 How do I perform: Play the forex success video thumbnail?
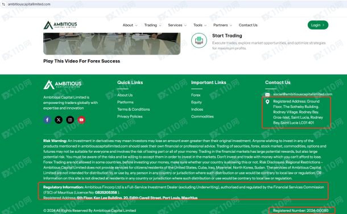pyautogui.click(x=111, y=44)
